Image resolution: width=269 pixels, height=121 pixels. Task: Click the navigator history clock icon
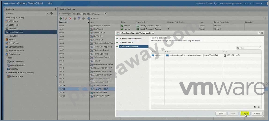51,13
